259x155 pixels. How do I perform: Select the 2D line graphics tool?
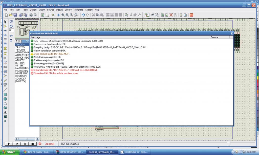pyautogui.click(x=5, y=90)
